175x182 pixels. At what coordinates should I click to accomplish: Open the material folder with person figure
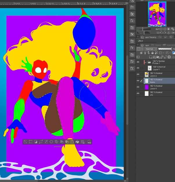coord(132,48)
